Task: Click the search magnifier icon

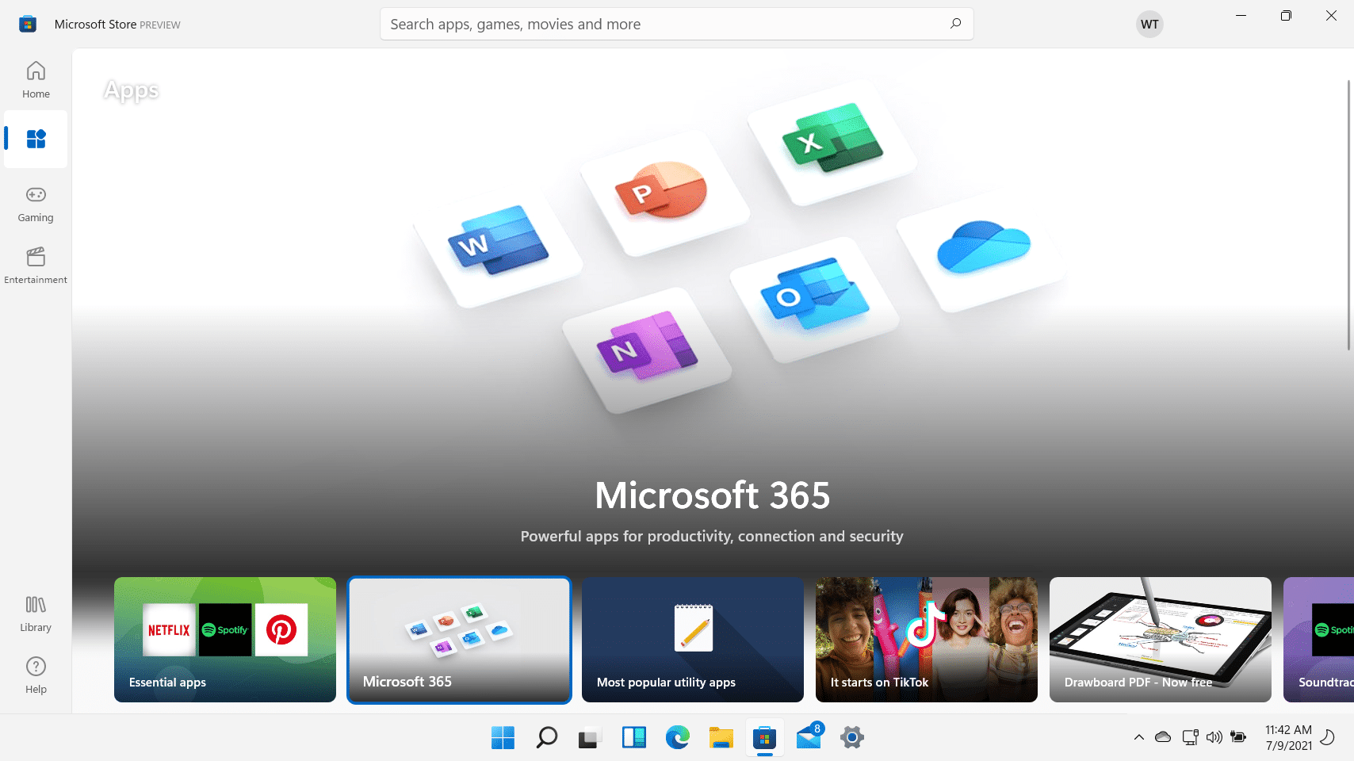Action: point(955,24)
